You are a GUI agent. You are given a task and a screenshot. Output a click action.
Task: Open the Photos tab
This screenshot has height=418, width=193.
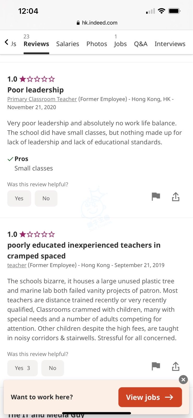97,44
